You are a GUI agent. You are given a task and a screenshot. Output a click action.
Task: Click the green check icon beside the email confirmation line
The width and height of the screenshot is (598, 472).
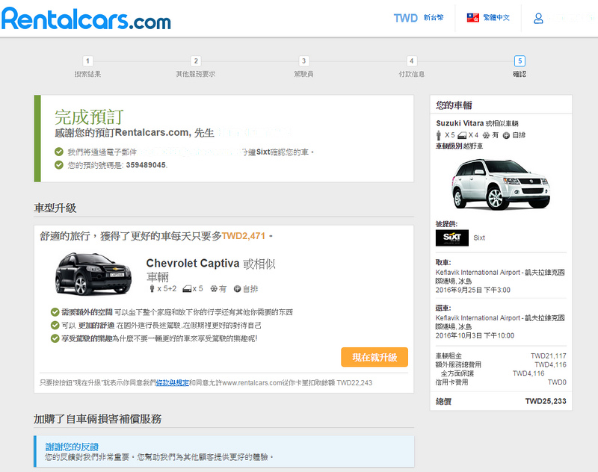point(59,152)
